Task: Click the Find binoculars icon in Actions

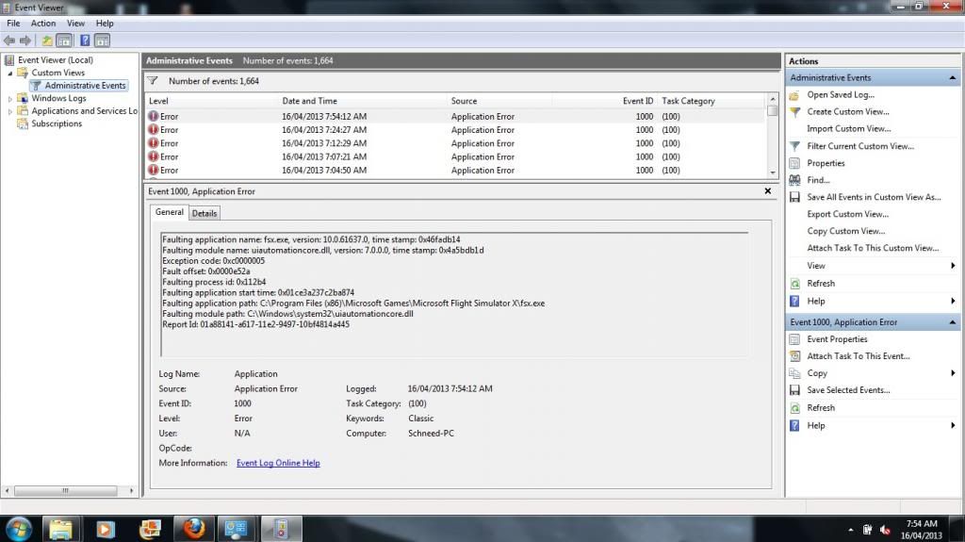Action: pos(794,180)
